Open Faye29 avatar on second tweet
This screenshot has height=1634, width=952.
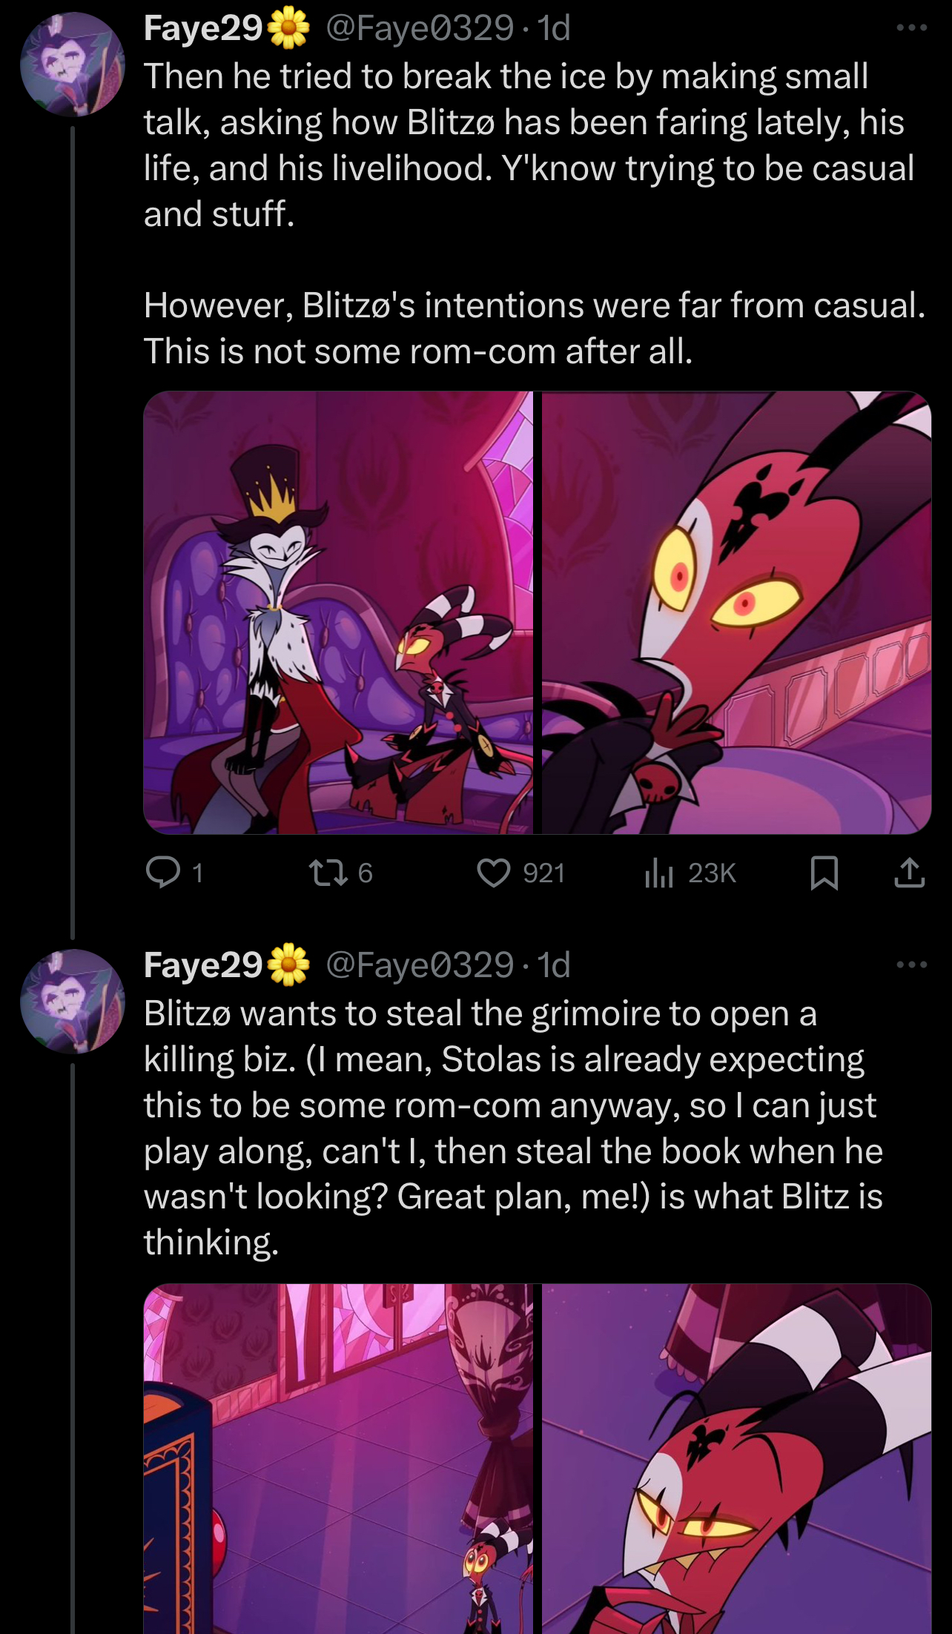pyautogui.click(x=73, y=1002)
